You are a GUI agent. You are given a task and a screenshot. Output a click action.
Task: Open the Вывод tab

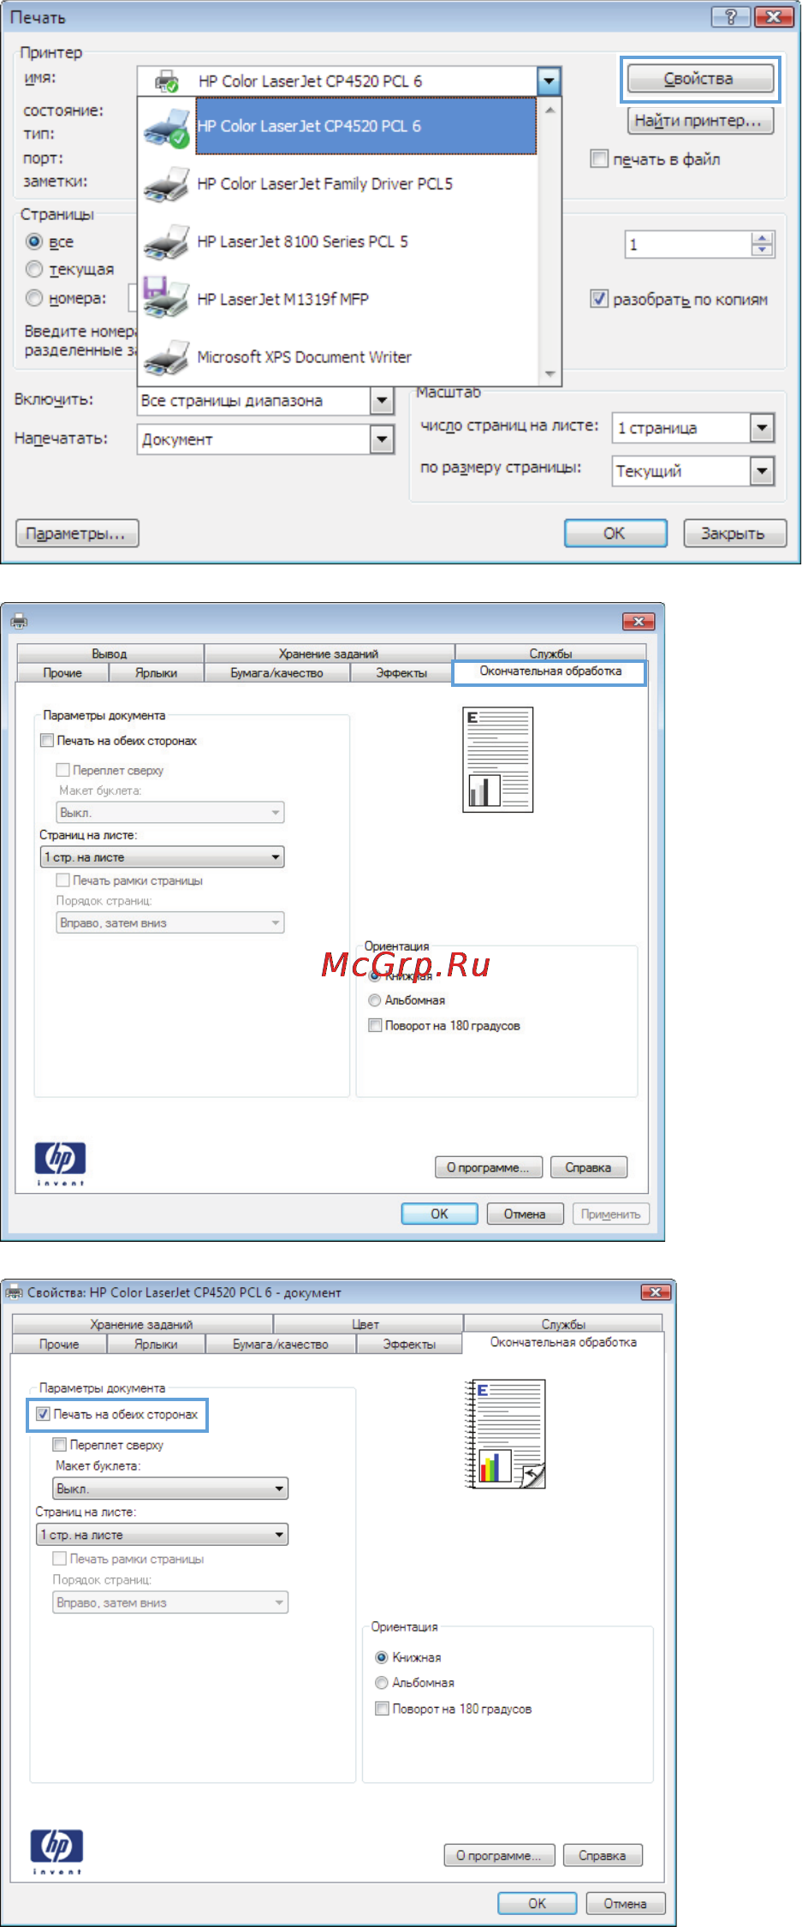pyautogui.click(x=110, y=653)
